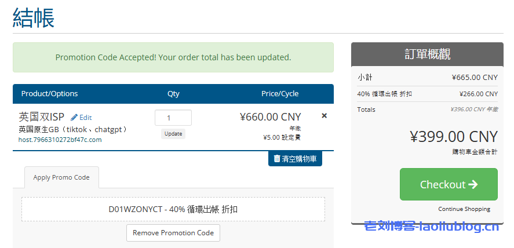
Task: Click the Update quantity button
Action: pos(173,134)
